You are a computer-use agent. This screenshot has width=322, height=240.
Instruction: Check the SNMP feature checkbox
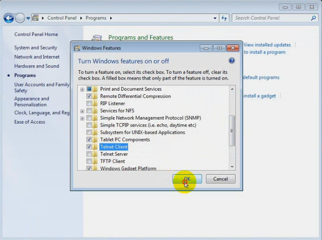(x=89, y=118)
